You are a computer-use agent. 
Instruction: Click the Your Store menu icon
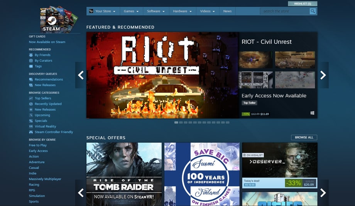point(91,11)
